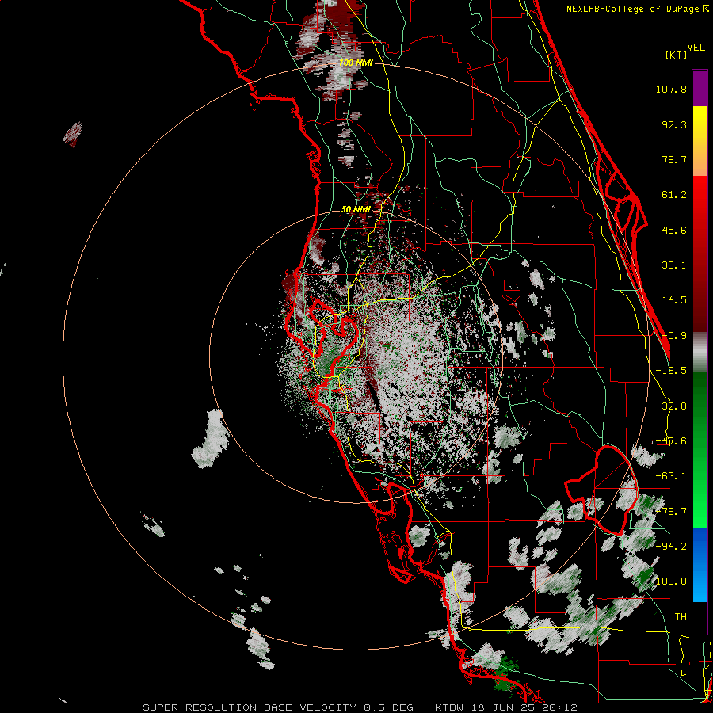Click the -94.2 velocity legend value
713x713 pixels.
671,547
